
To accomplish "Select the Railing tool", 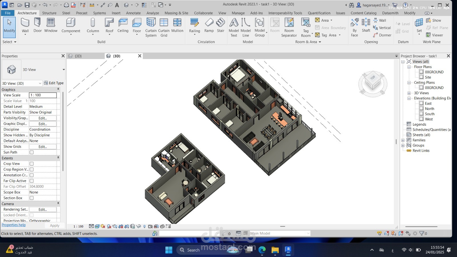I will tap(195, 26).
